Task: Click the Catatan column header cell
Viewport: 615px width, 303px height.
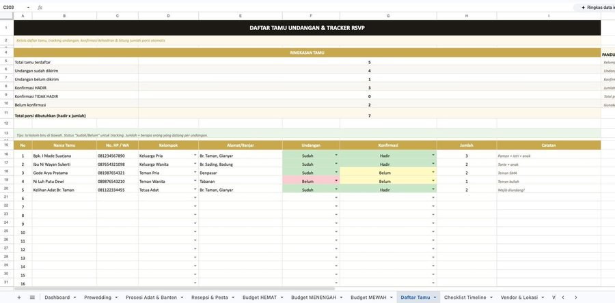Action: pyautogui.click(x=549, y=145)
